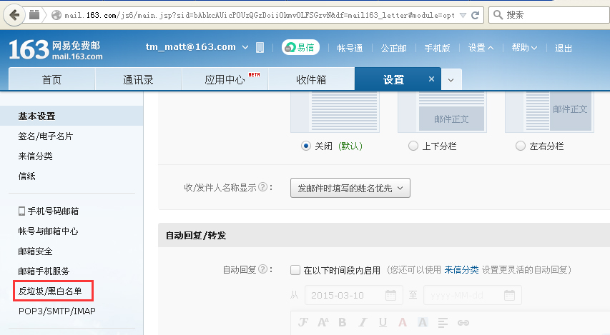610x335 pixels.
Task: Click the help question mark beside 自动回复
Action: (265, 269)
